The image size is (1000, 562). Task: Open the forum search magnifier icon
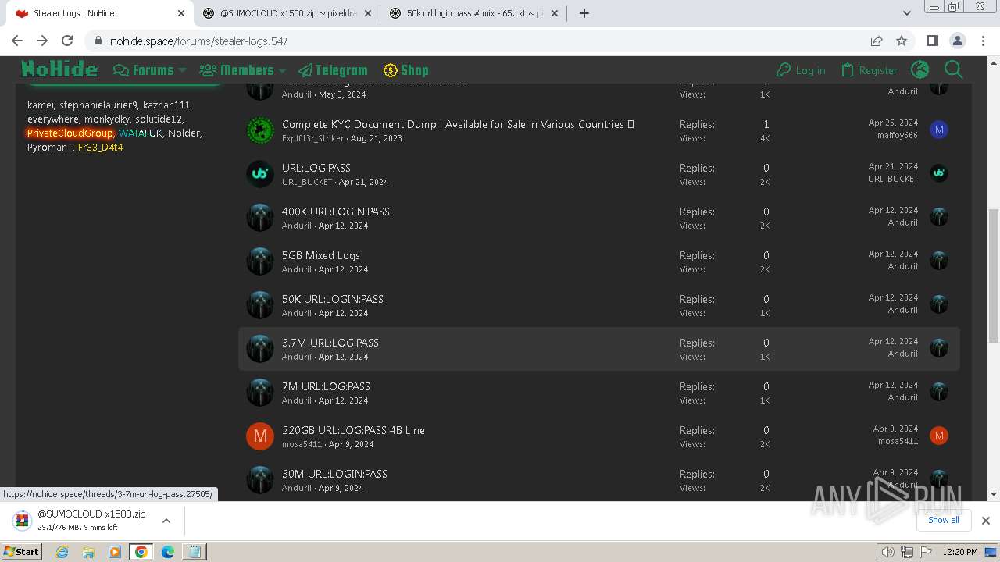pyautogui.click(x=954, y=70)
